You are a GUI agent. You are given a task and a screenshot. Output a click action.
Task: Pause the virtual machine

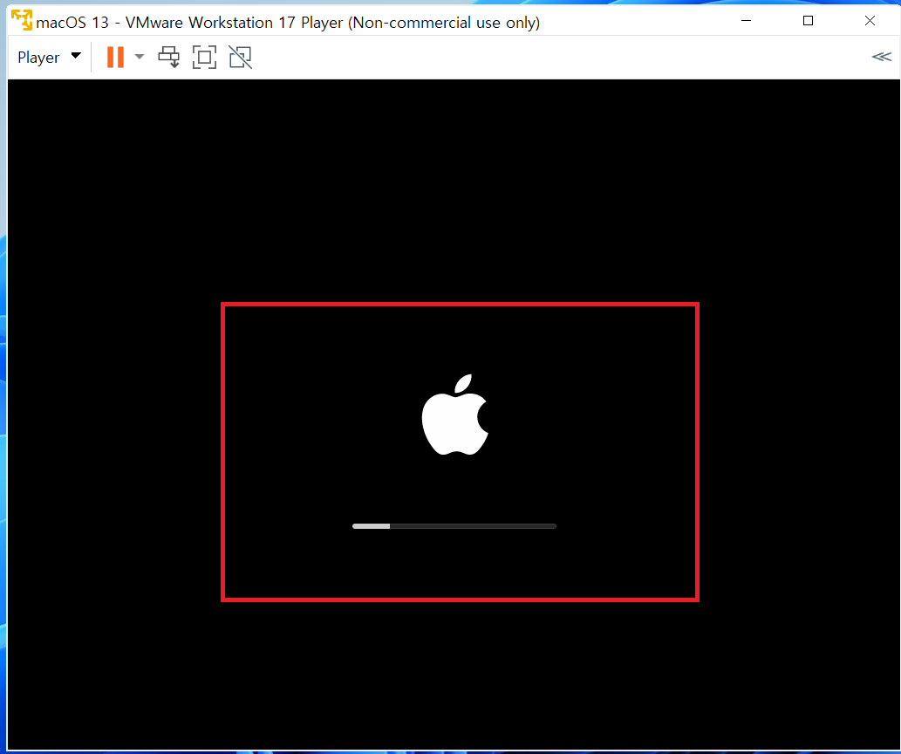[115, 57]
